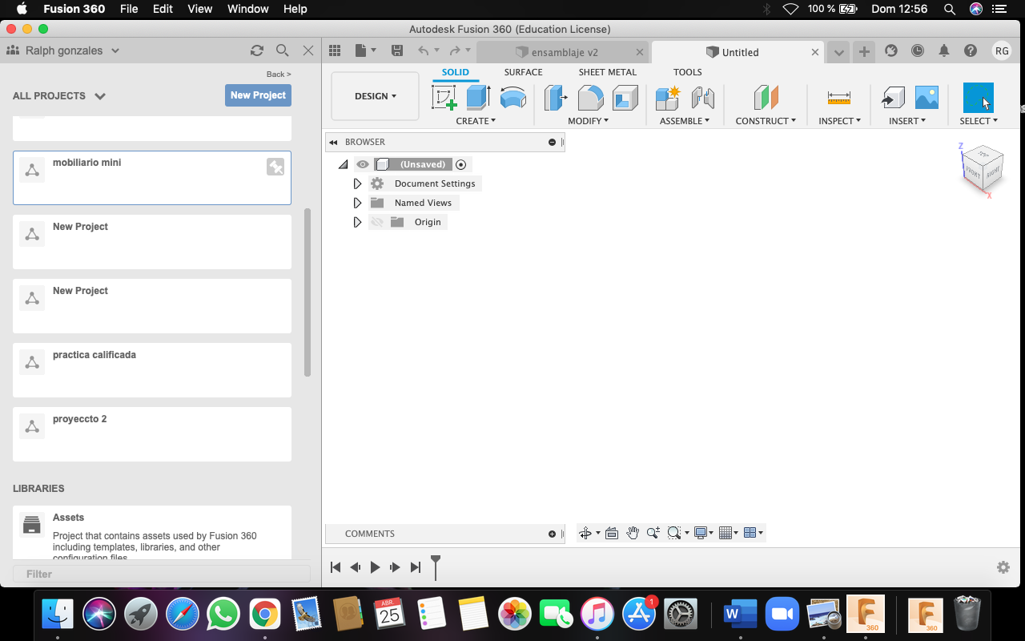Pin the mobiliario mini project

pos(275,167)
